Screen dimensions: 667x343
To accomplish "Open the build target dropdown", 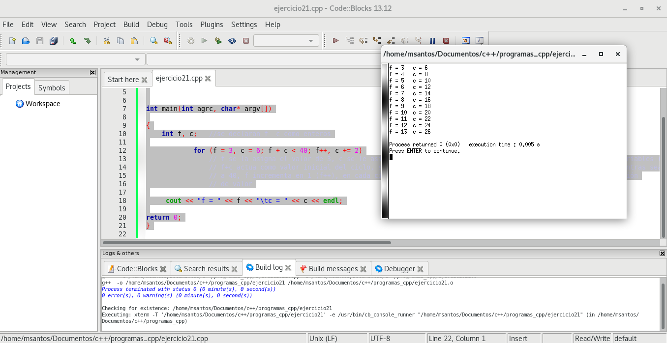I will (x=286, y=41).
